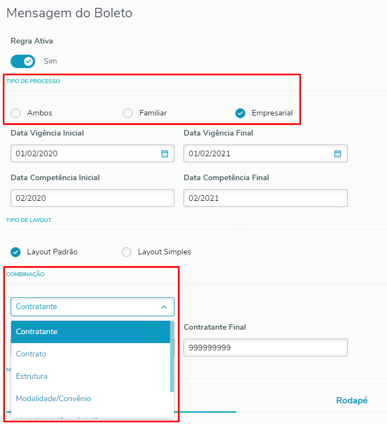The height and width of the screenshot is (424, 387).
Task: Open calendar for Data Vigência Inicial
Action: [165, 153]
